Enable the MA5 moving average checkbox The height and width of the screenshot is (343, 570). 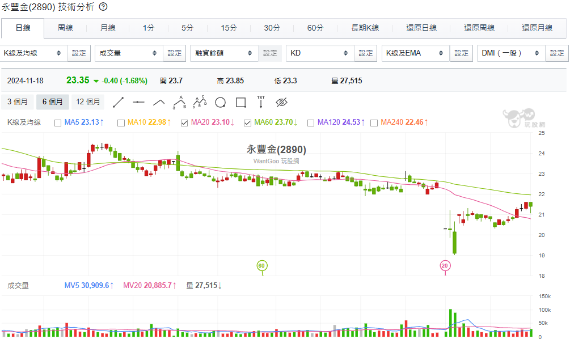pyautogui.click(x=58, y=122)
